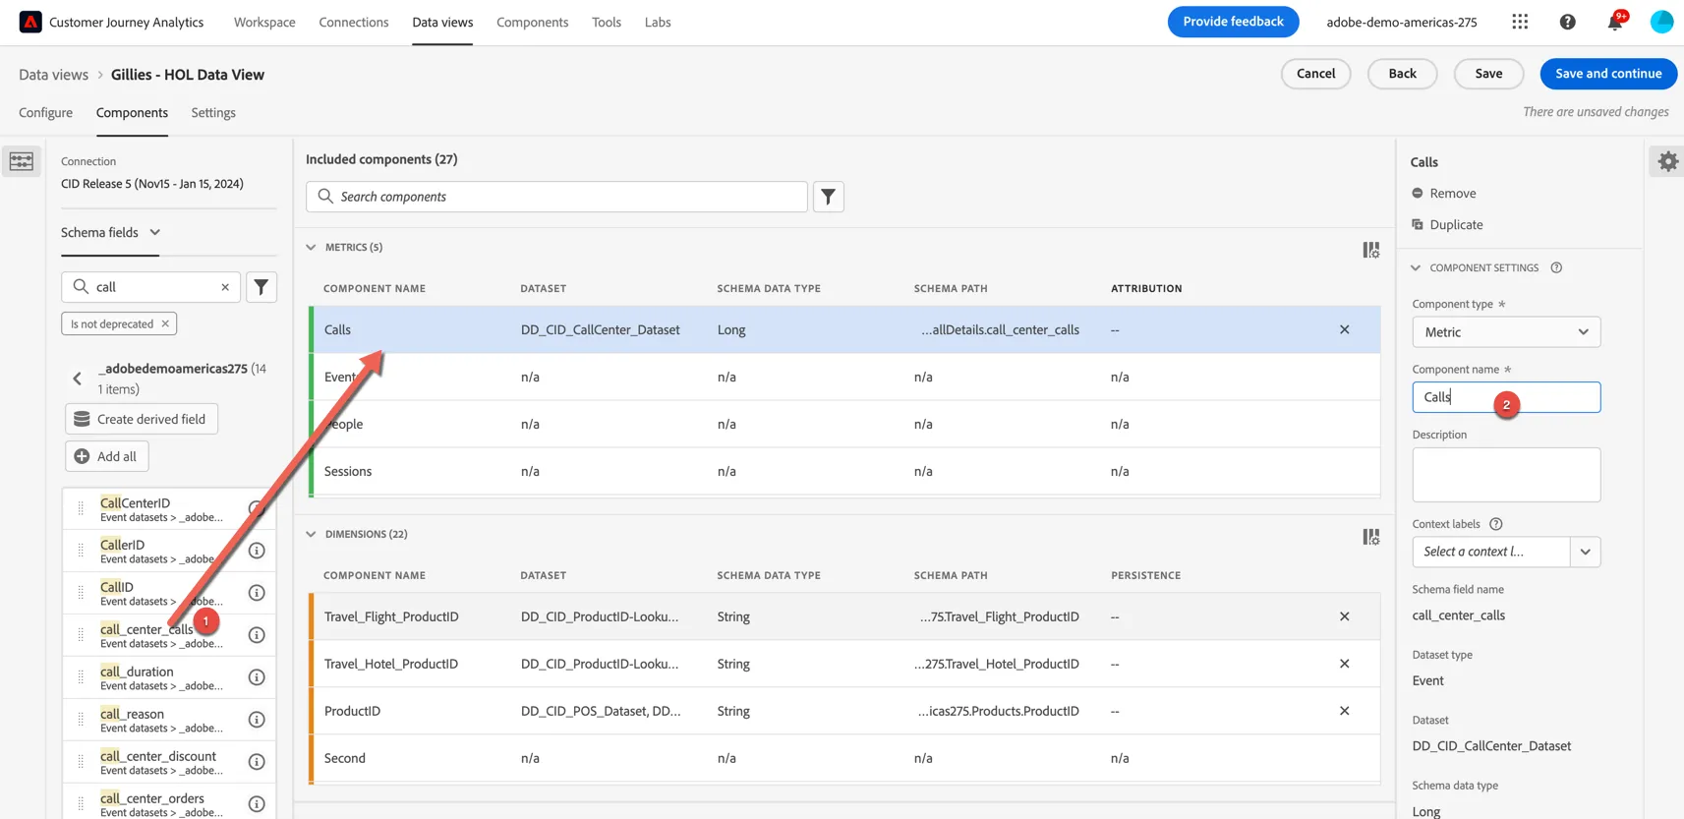Click into the Description text area
The height and width of the screenshot is (819, 1684).
pyautogui.click(x=1506, y=475)
